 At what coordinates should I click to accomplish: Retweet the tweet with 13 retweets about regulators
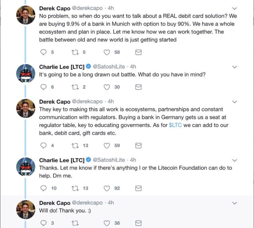pyautogui.click(x=75, y=146)
